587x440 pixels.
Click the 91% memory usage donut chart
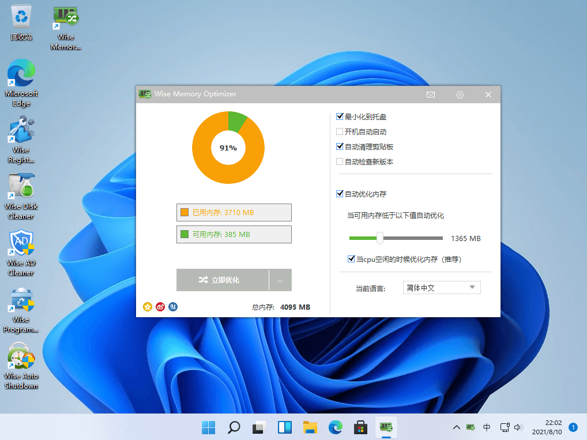coord(228,148)
